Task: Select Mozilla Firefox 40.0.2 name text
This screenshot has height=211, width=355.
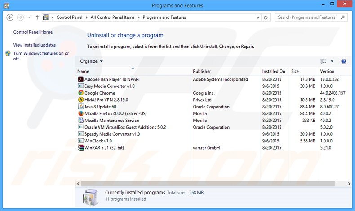Action: [x=115, y=113]
